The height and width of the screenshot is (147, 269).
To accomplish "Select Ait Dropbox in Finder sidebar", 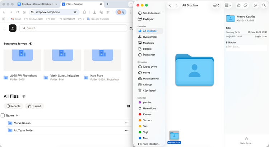I will pyautogui.click(x=149, y=31).
